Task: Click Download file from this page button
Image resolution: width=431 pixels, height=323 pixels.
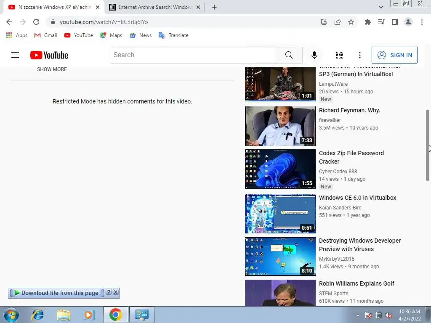Action: tap(57, 293)
